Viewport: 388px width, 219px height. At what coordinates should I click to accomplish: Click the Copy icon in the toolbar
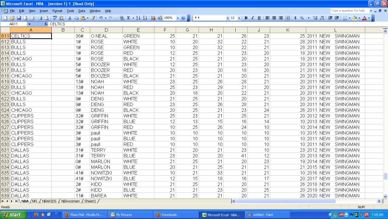pyautogui.click(x=76, y=18)
